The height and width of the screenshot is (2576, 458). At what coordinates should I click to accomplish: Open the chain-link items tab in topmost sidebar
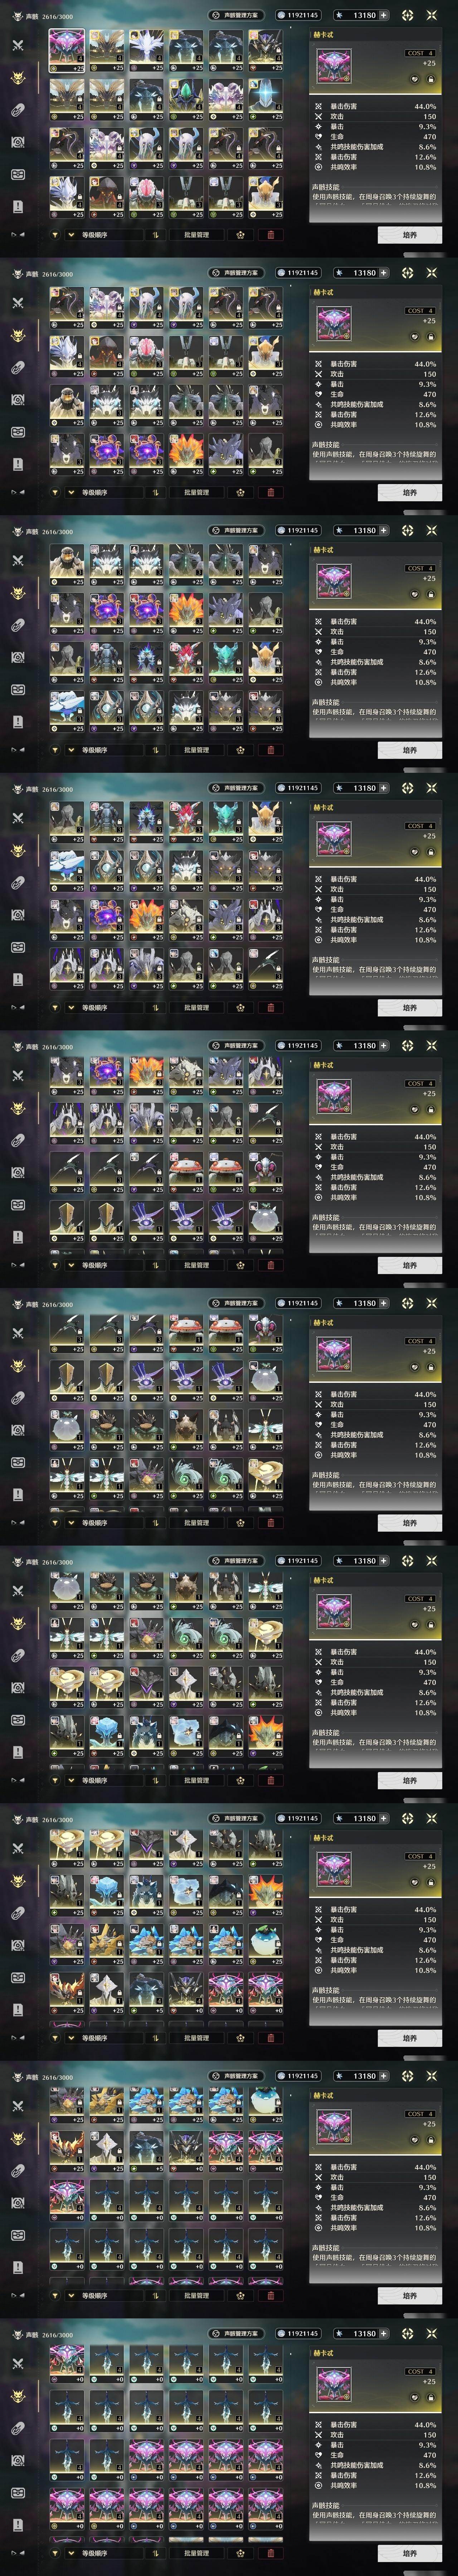click(18, 110)
